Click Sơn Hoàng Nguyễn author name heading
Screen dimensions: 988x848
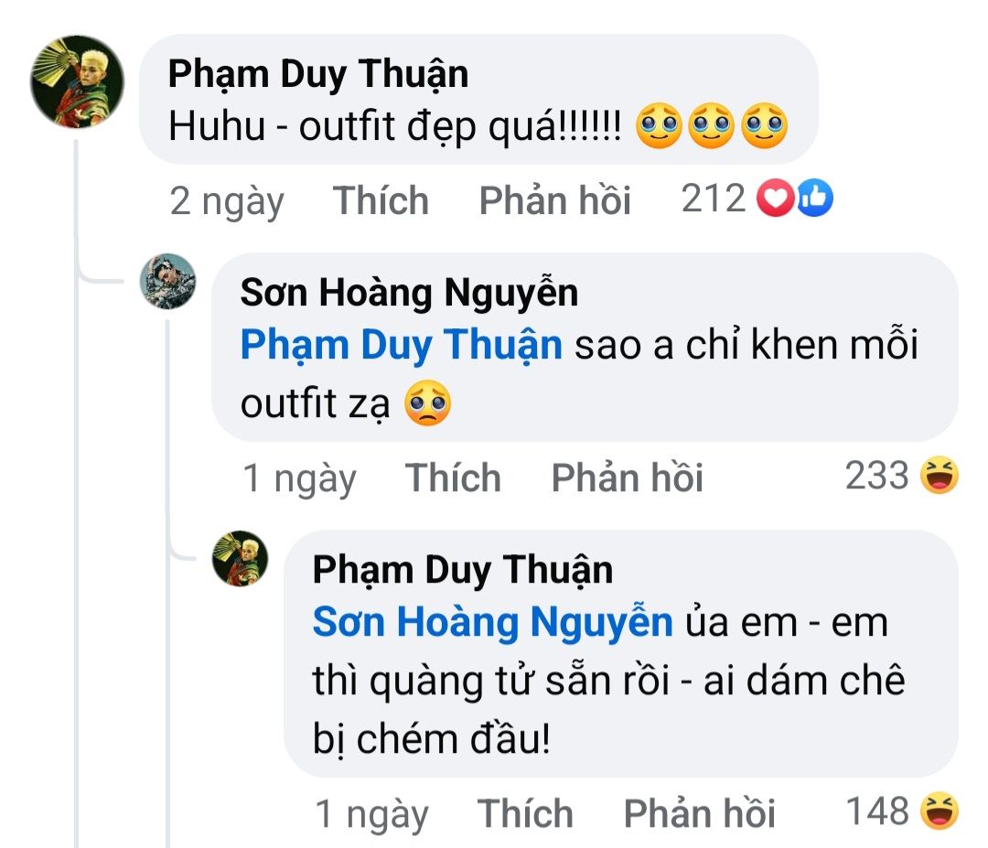click(x=409, y=293)
